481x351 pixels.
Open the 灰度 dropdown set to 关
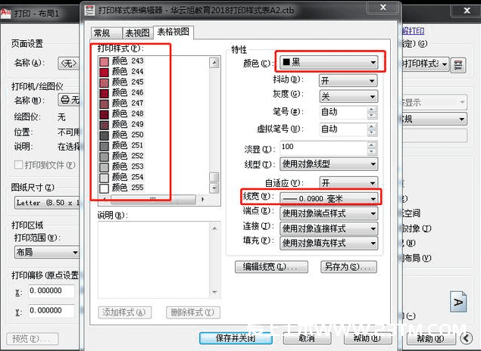coord(348,96)
